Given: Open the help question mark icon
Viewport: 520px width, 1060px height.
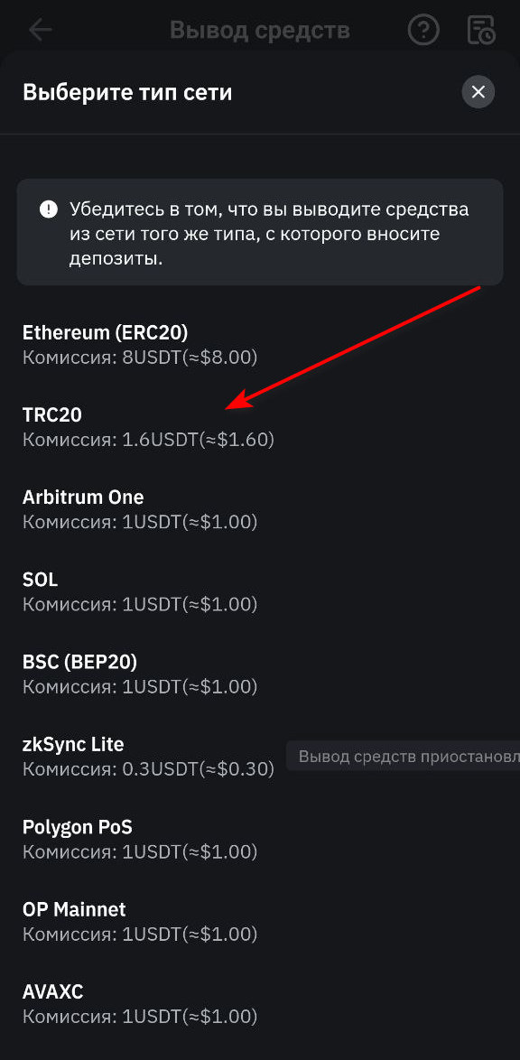Looking at the screenshot, I should pos(422,30).
